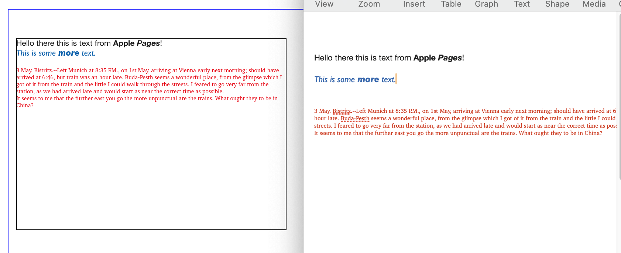Click the word "China?" in the right document
The image size is (621, 253).
593,133
